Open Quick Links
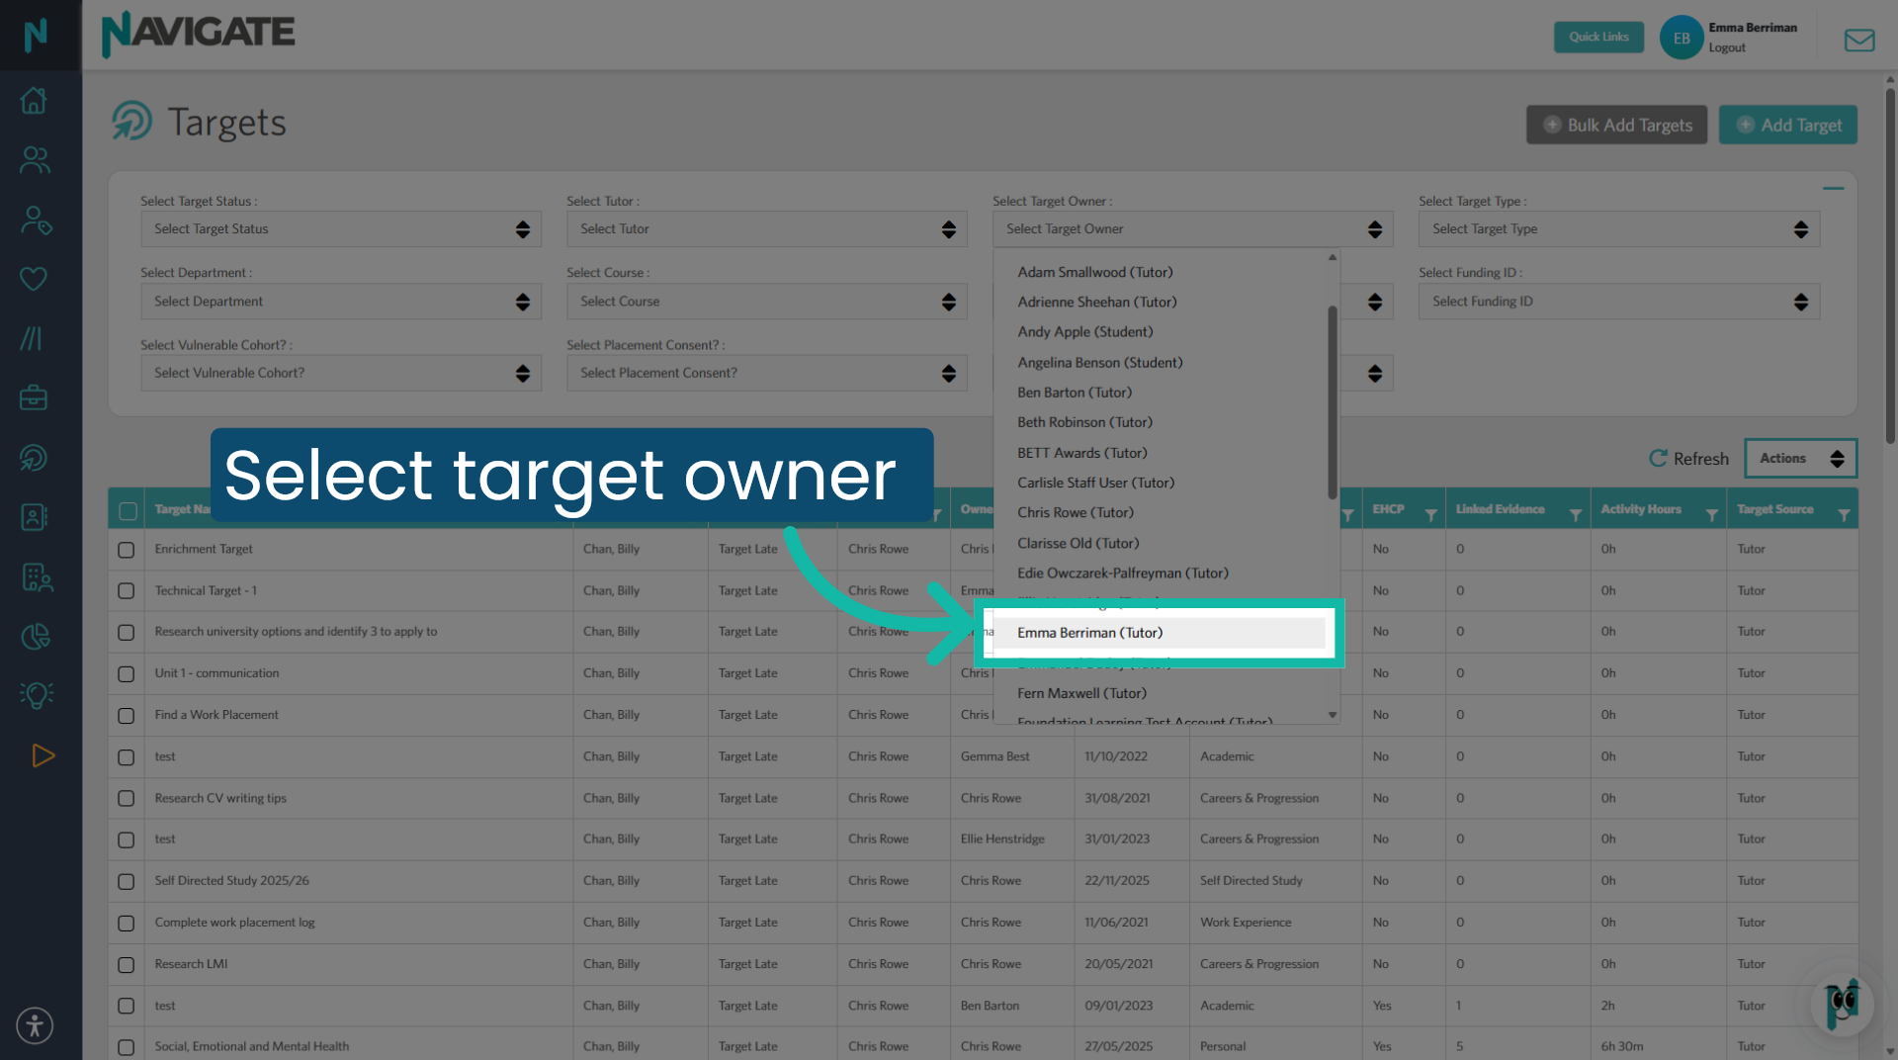Viewport: 1898px width, 1060px height. [x=1598, y=38]
